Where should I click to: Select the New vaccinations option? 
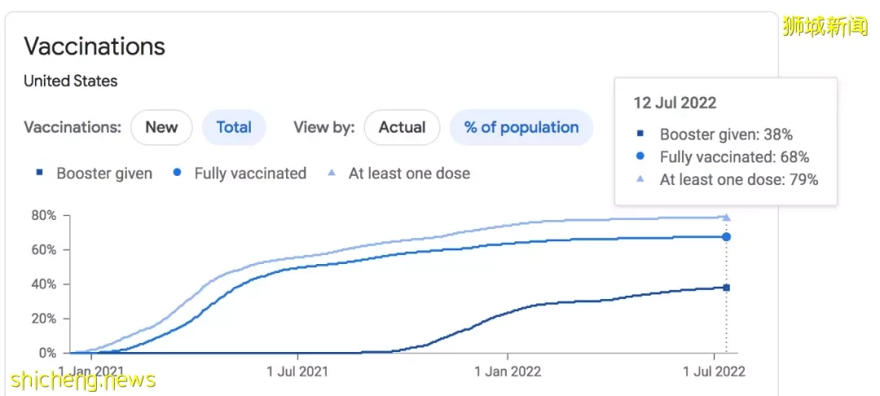[161, 127]
